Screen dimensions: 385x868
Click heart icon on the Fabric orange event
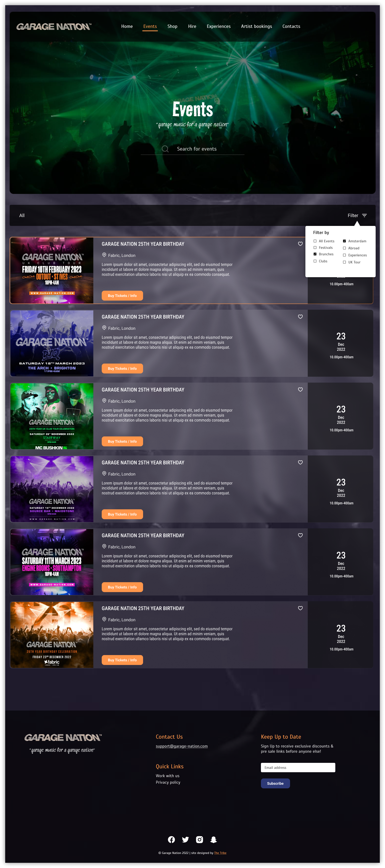pyautogui.click(x=300, y=608)
